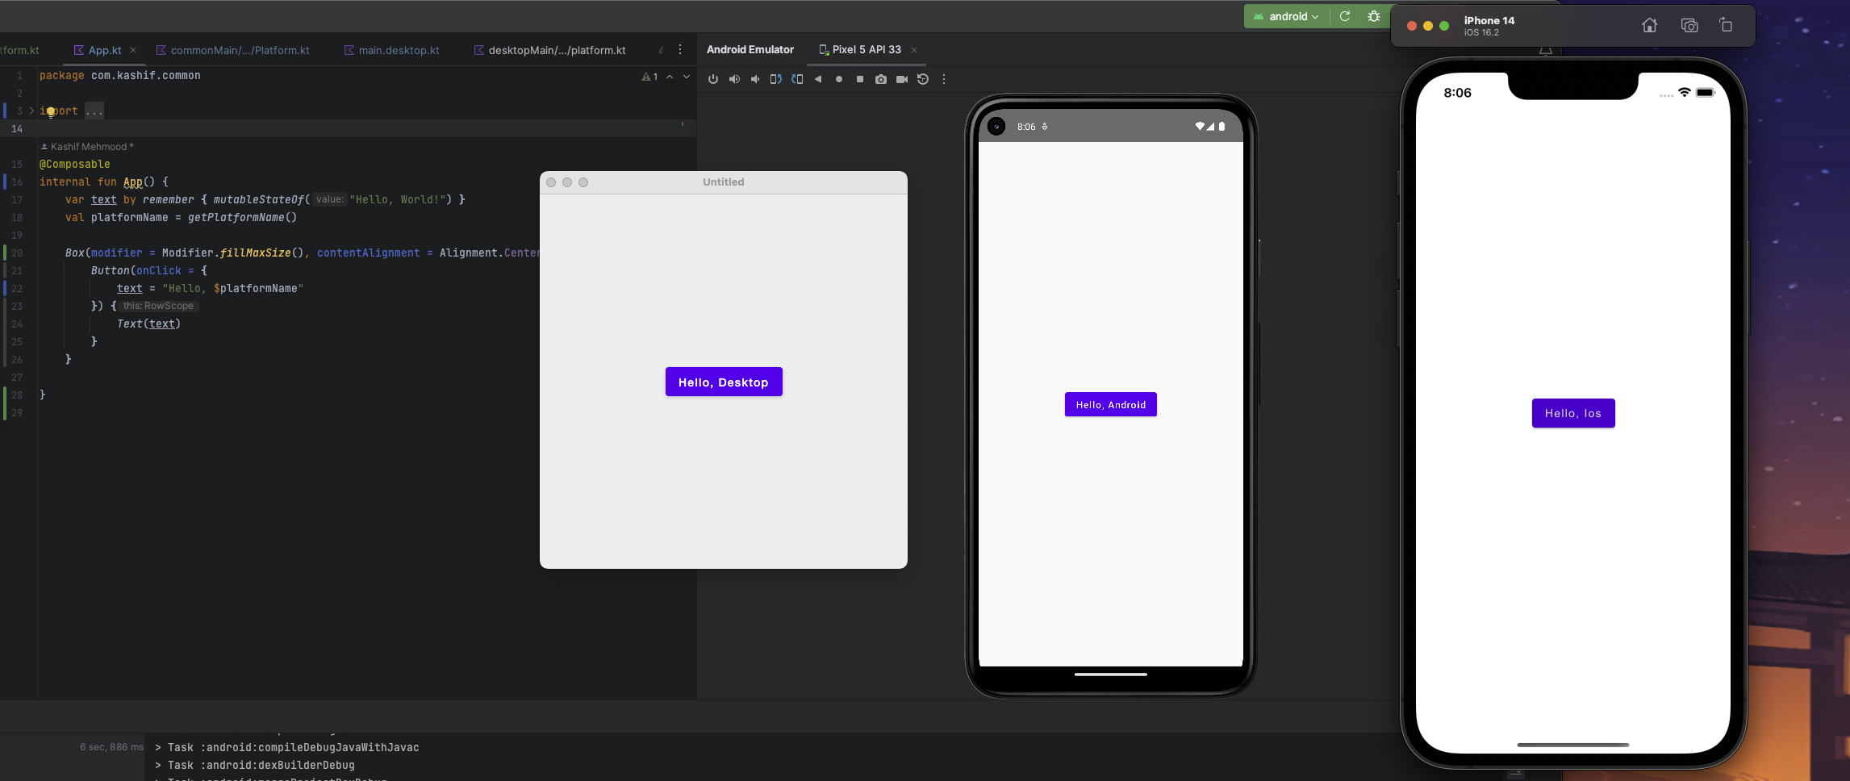Click the Hello, Desktop button

coord(724,382)
